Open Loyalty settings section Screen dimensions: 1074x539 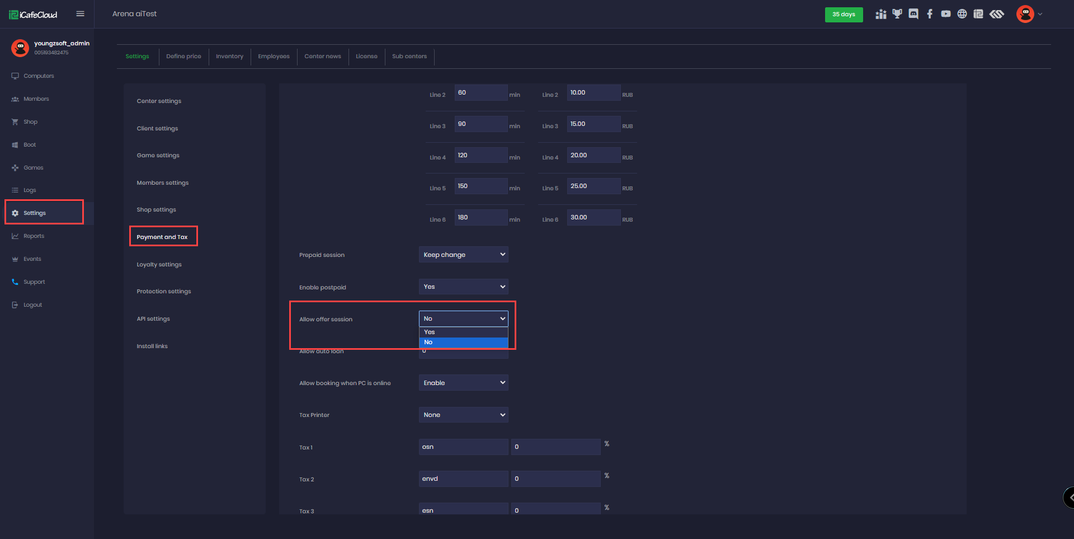pos(159,265)
